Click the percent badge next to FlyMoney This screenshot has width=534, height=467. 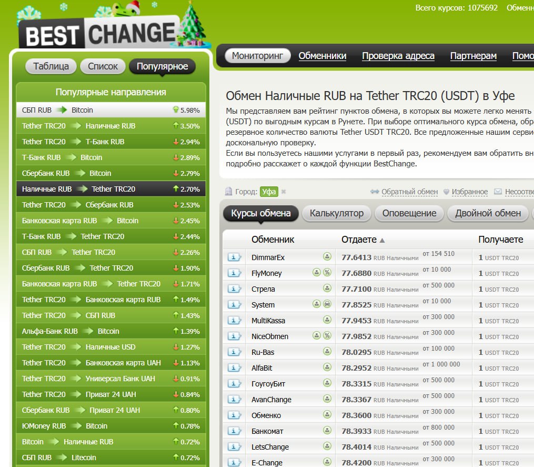pos(327,273)
